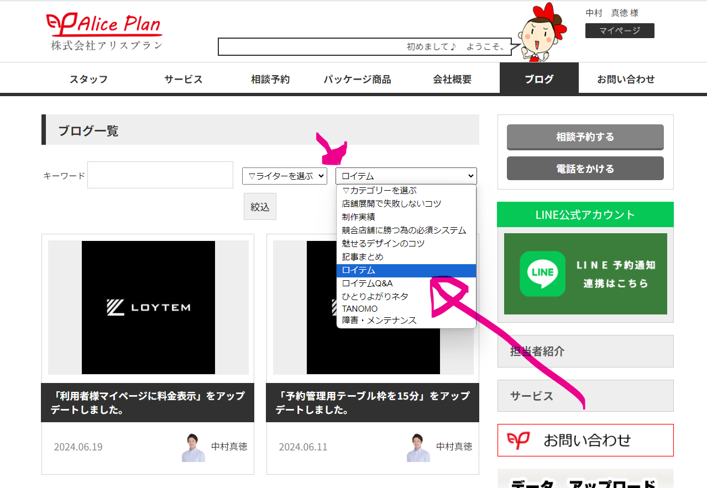This screenshot has height=488, width=707.
Task: Select the highlighted ロイテム list option
Action: pos(406,270)
